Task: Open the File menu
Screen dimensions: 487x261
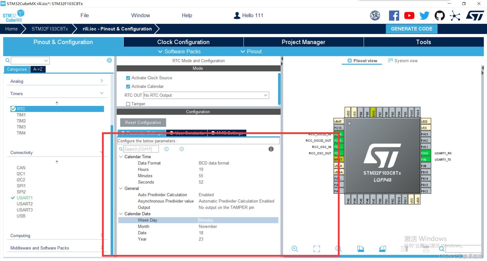Action: click(84, 15)
